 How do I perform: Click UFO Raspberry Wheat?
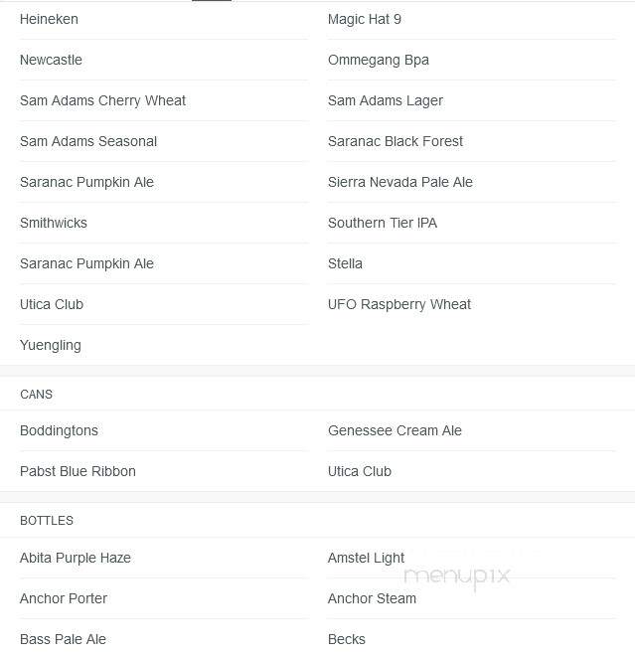(x=399, y=305)
